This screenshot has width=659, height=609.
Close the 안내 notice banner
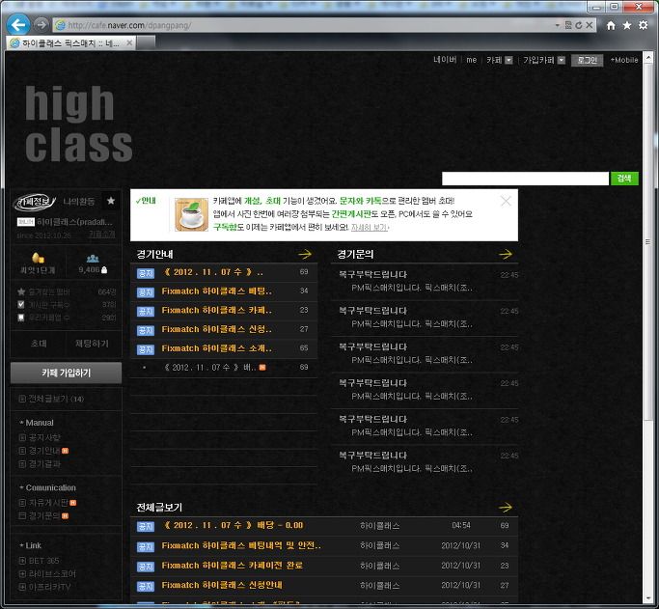506,201
